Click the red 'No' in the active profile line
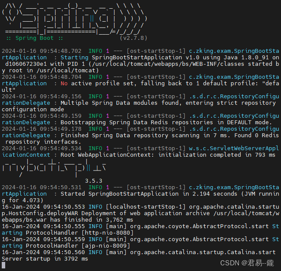This screenshot has height=271, width=281. [64, 84]
